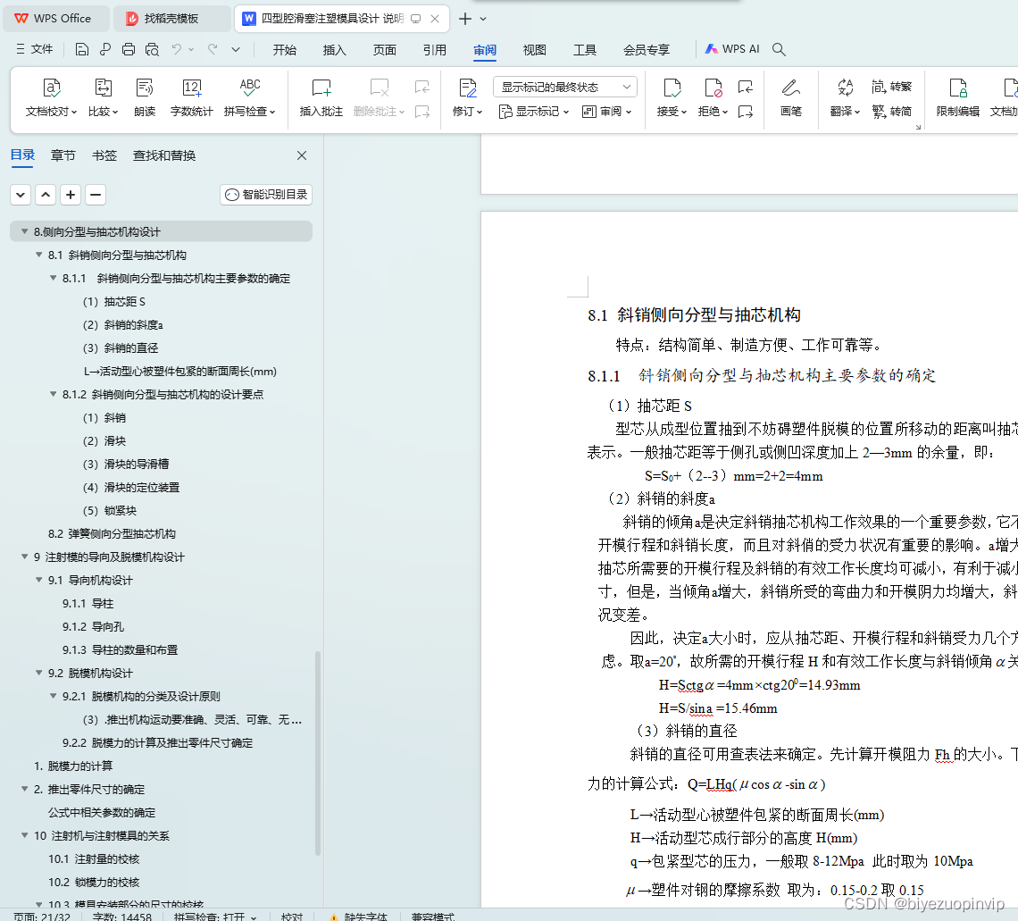
Task: Switch to the 找稻壳模板 tab
Action: coord(172,18)
